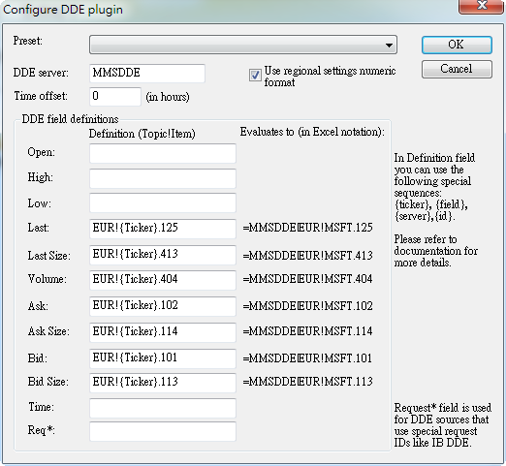The image size is (506, 466).
Task: Click the Low definition field
Action: coord(163,202)
